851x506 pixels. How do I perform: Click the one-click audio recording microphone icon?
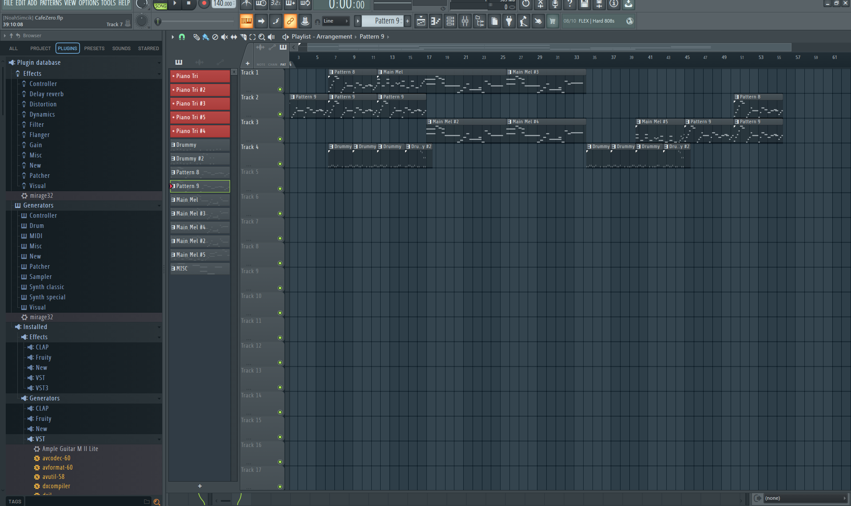[x=555, y=4]
